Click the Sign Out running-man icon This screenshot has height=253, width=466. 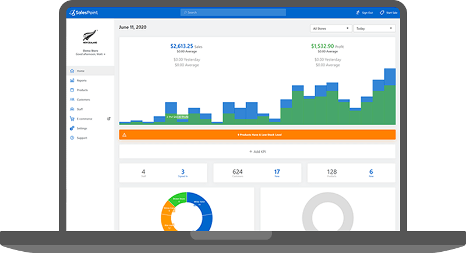(x=358, y=13)
